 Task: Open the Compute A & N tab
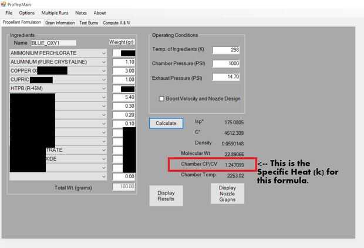[116, 23]
